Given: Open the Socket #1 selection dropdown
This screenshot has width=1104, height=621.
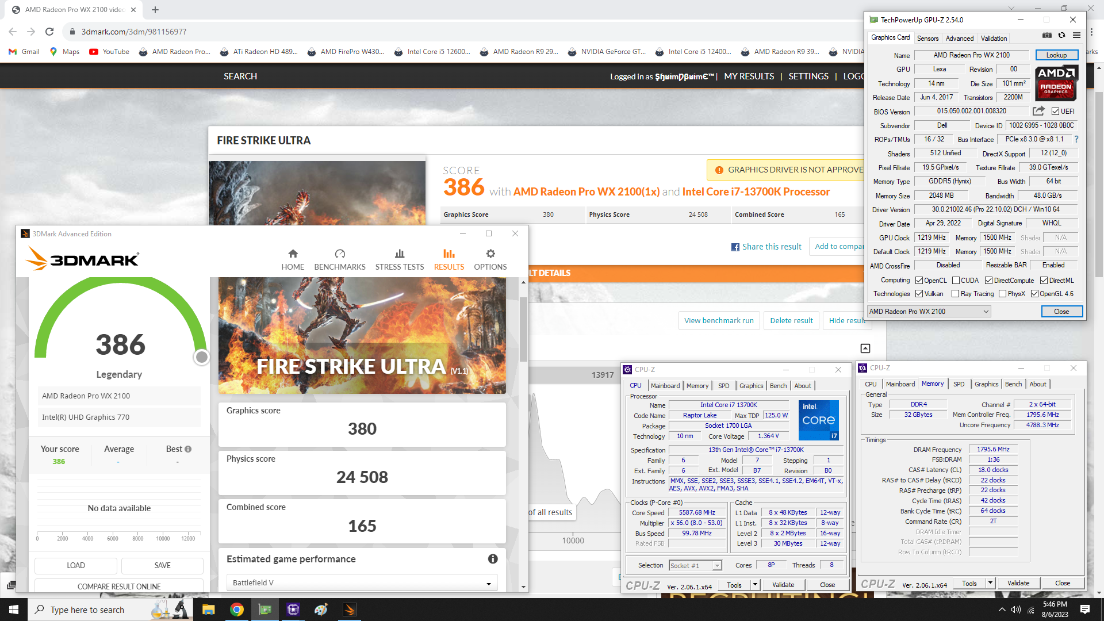Looking at the screenshot, I should [695, 566].
